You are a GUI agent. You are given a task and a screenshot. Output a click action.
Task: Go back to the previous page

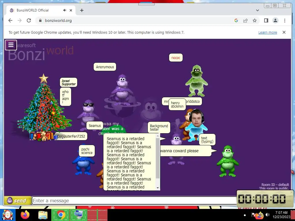10,20
